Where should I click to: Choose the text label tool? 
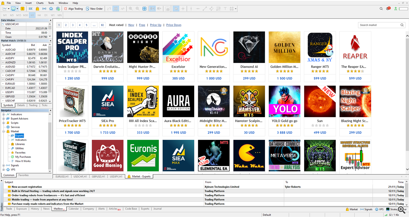click(225, 9)
